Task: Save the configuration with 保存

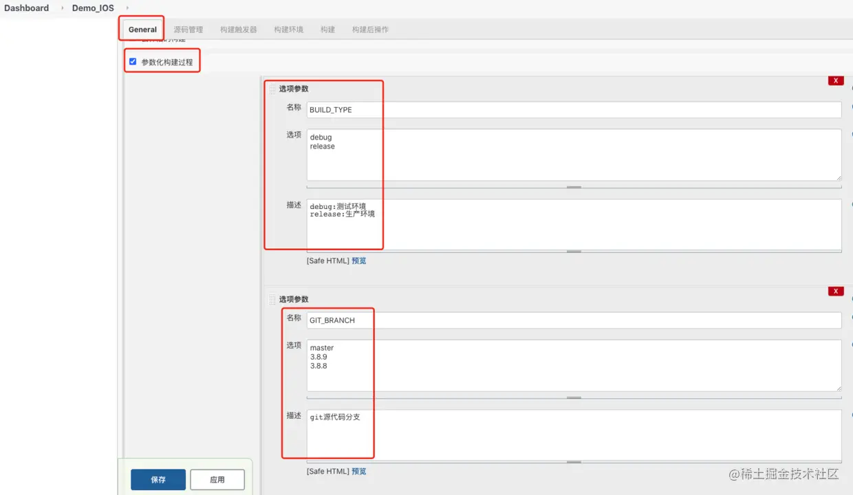Action: point(158,480)
